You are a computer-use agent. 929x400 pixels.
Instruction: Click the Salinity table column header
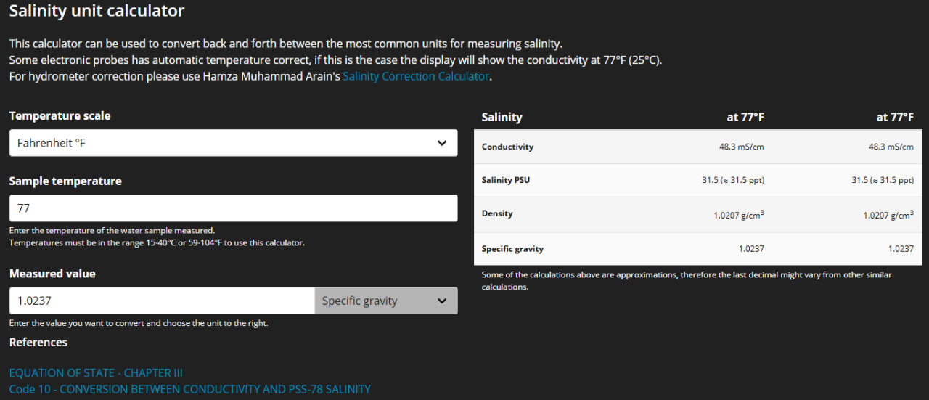click(502, 117)
